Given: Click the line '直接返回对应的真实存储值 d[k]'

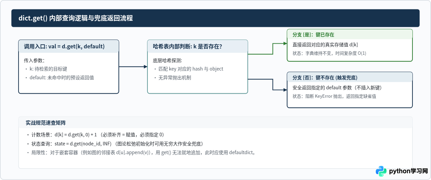Looking at the screenshot, I should 325,45.
